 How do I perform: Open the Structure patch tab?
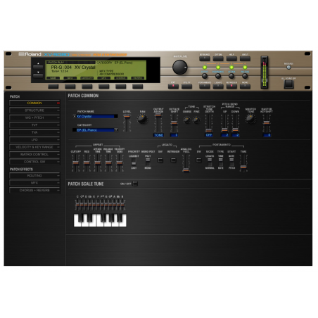pos(34,110)
